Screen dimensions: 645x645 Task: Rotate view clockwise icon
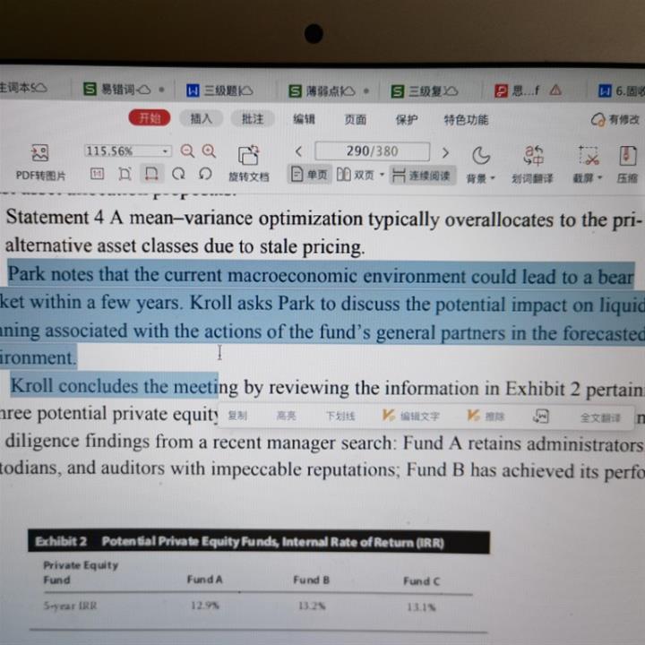pyautogui.click(x=178, y=174)
